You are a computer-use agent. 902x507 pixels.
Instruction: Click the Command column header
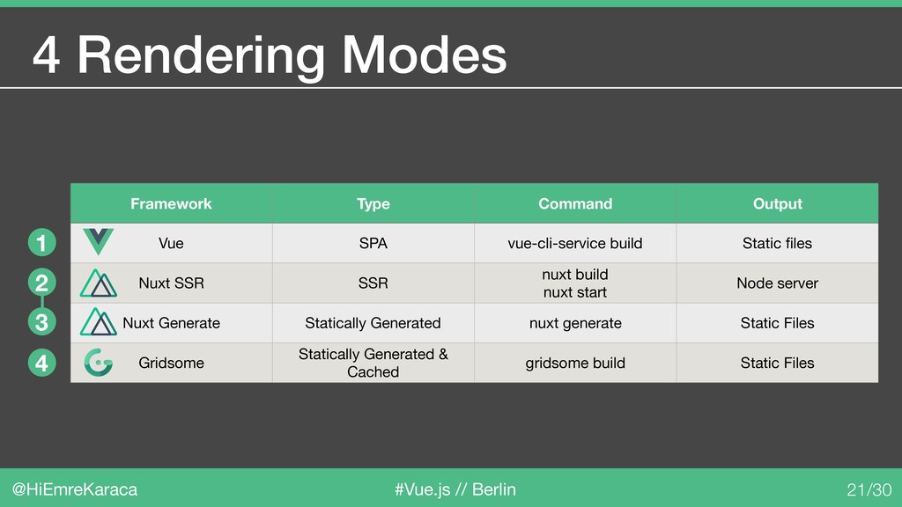tap(575, 203)
